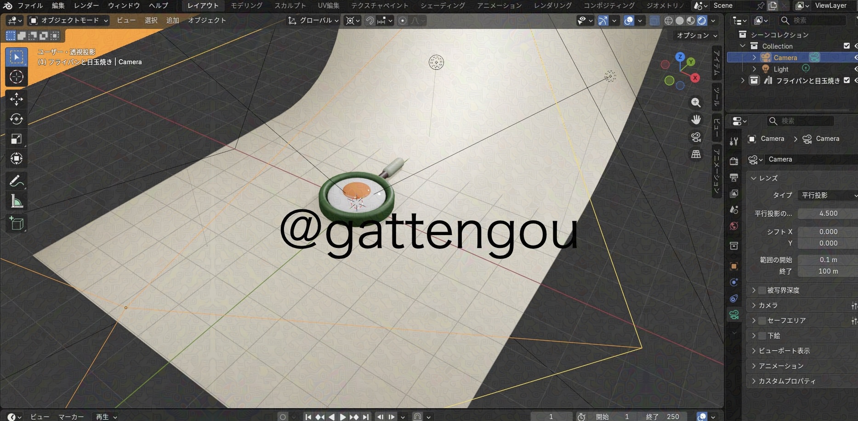This screenshot has height=421, width=858.
Task: Open the オブジェクトモード dropdown
Action: click(x=69, y=21)
